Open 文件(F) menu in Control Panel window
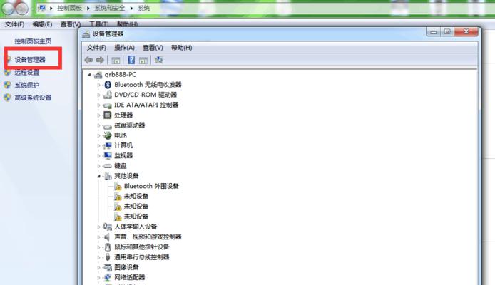Screen dimensions: 495x285 (14, 24)
